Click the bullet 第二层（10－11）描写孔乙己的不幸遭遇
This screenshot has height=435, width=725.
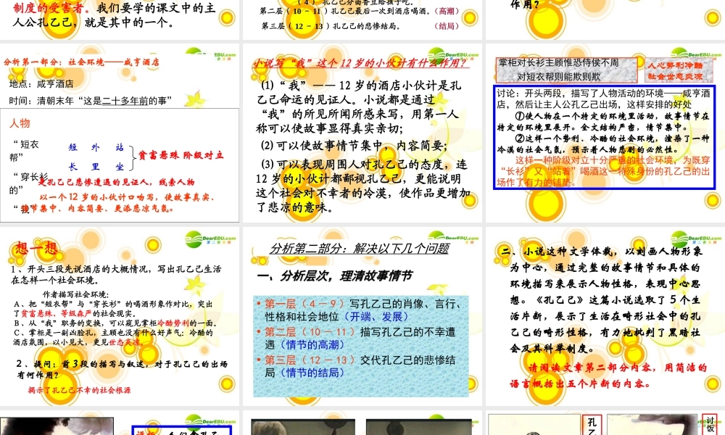[x=356, y=339]
